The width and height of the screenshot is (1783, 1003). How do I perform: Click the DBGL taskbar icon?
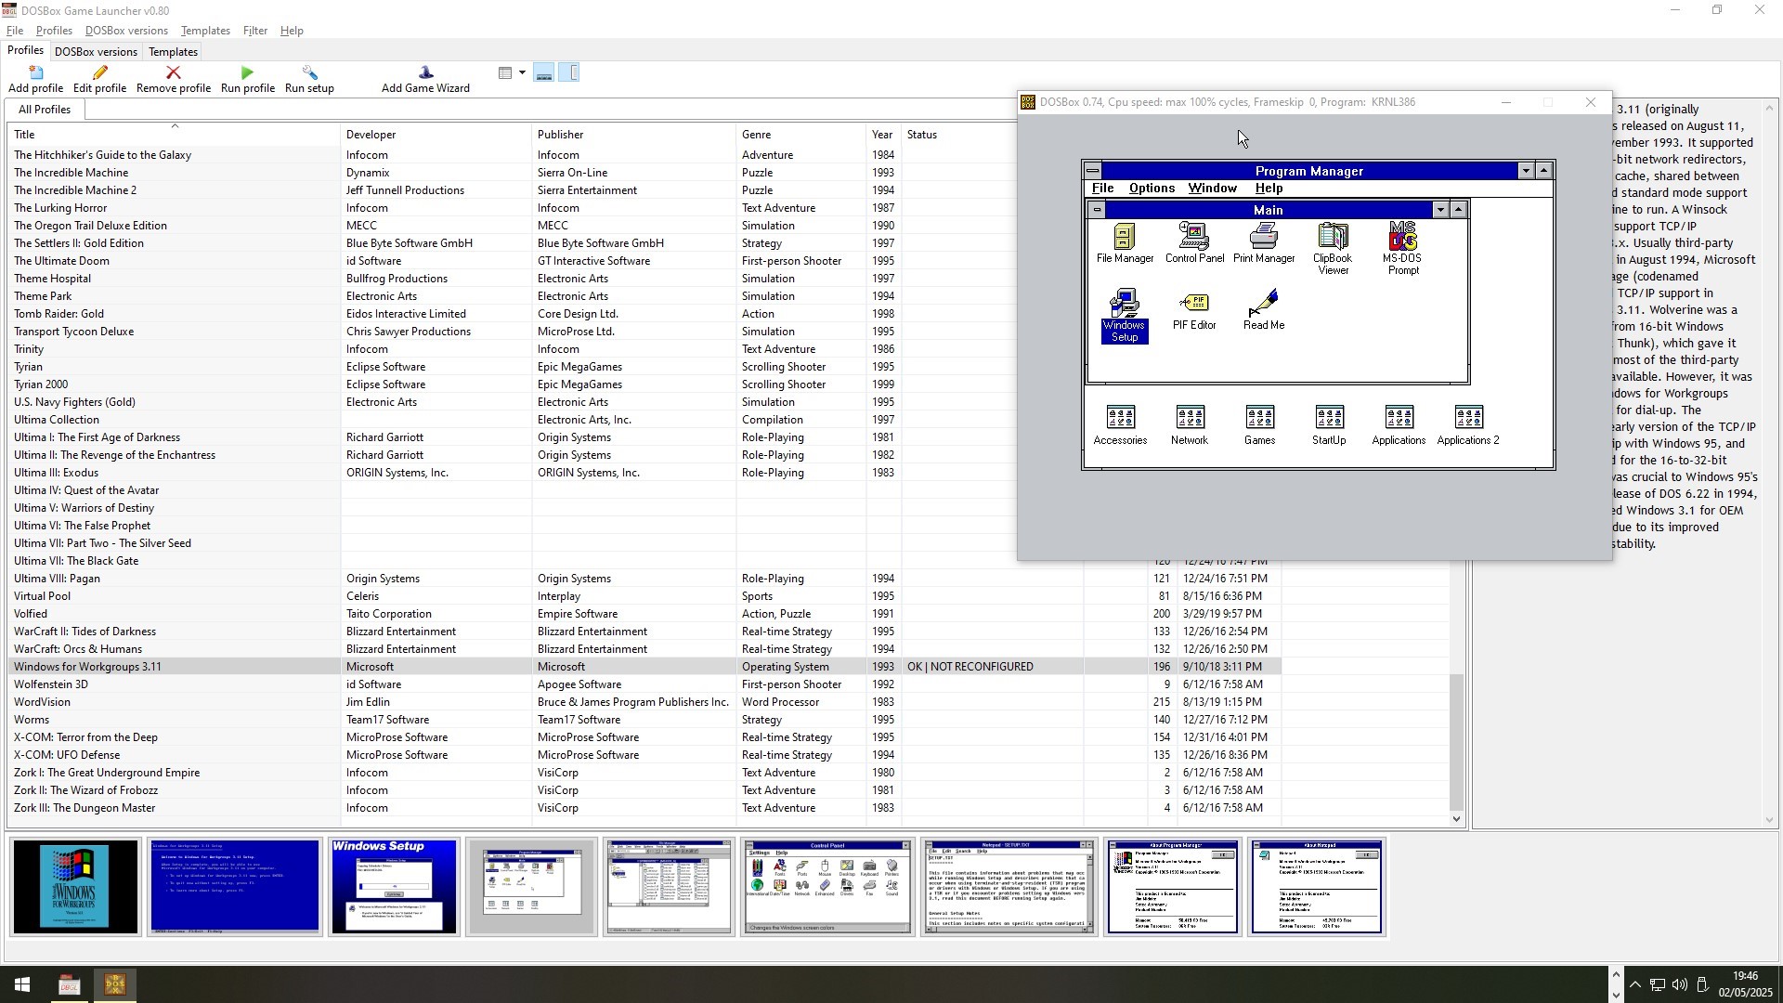pos(69,984)
